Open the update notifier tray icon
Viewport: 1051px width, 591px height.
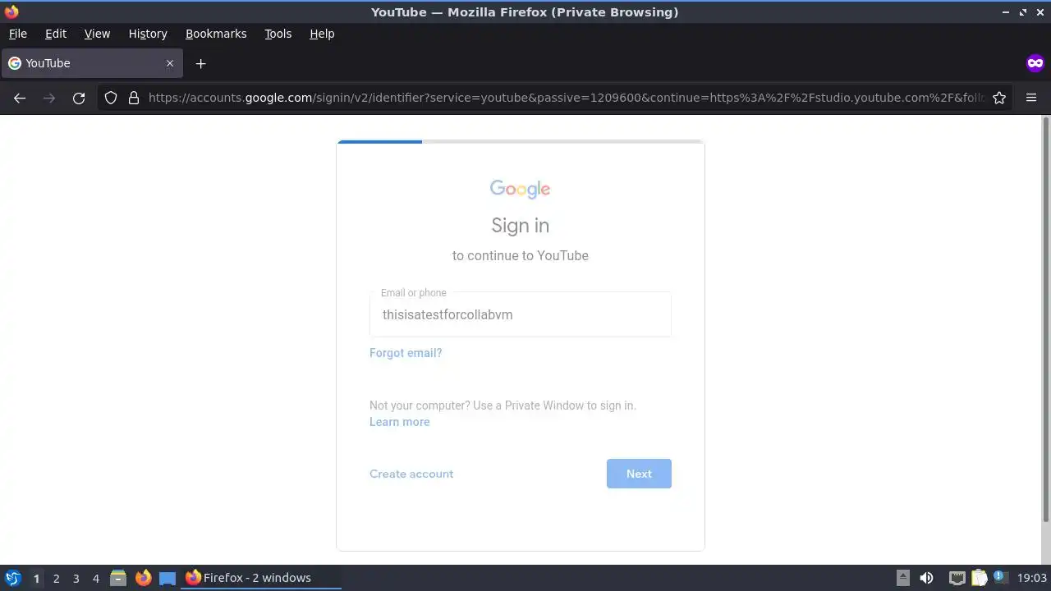pyautogui.click(x=1000, y=577)
